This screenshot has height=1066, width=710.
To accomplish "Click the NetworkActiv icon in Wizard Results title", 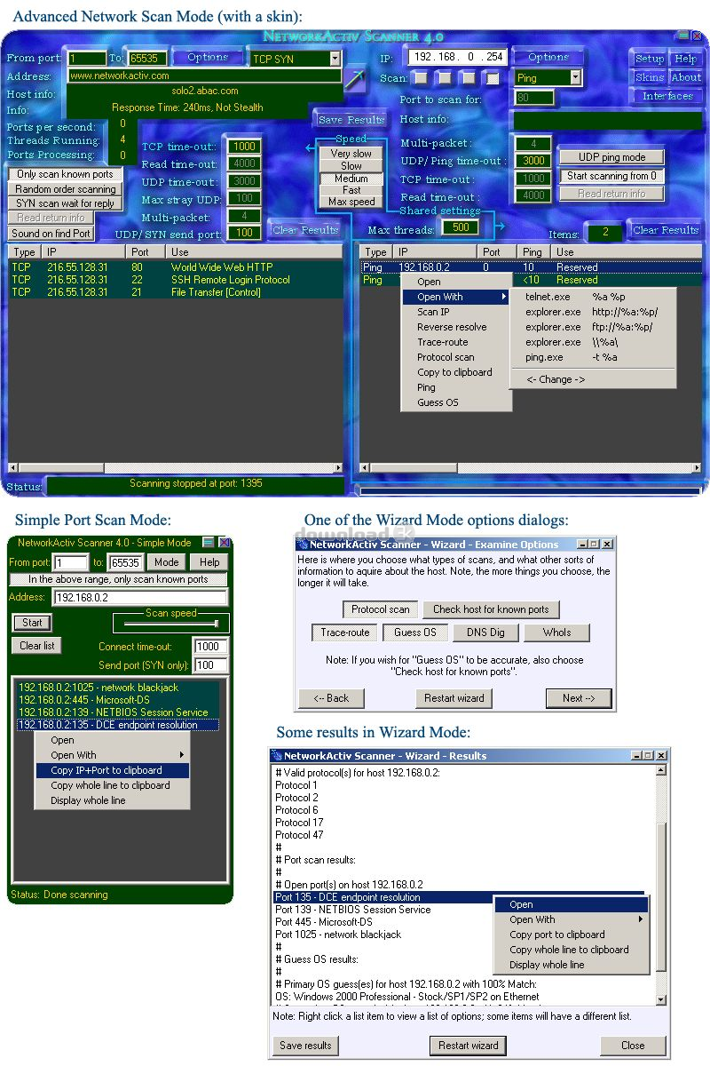I will pos(276,756).
